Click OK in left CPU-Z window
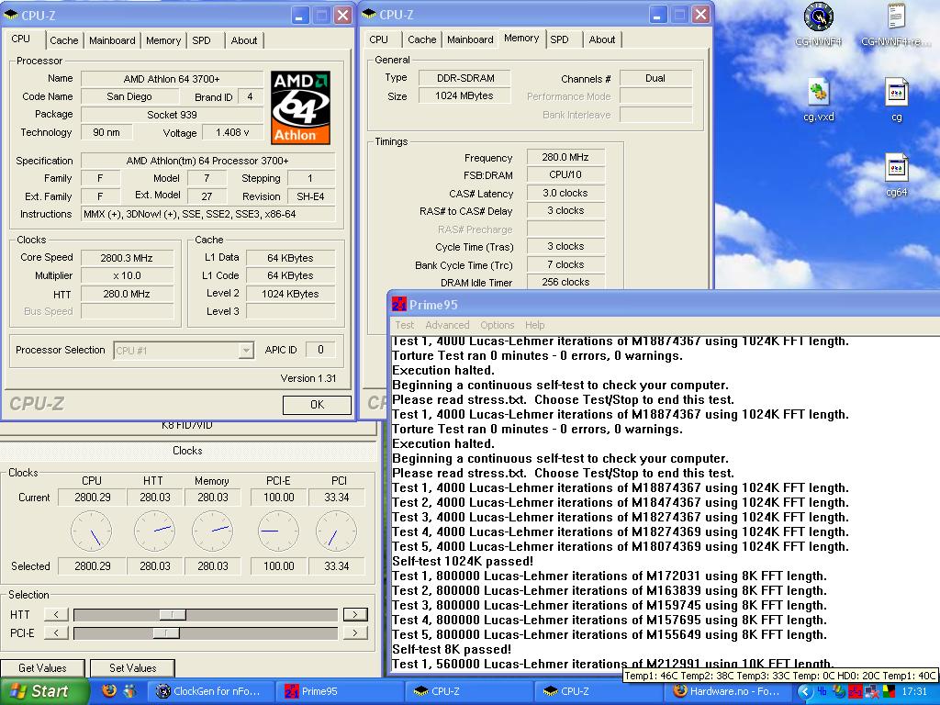The image size is (940, 705). (317, 405)
